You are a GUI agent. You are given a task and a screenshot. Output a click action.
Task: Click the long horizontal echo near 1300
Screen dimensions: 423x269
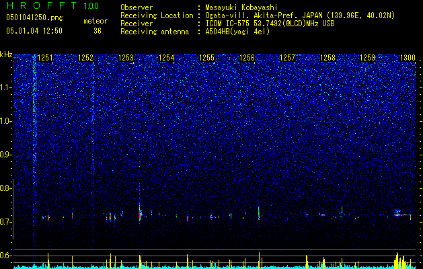(x=402, y=215)
